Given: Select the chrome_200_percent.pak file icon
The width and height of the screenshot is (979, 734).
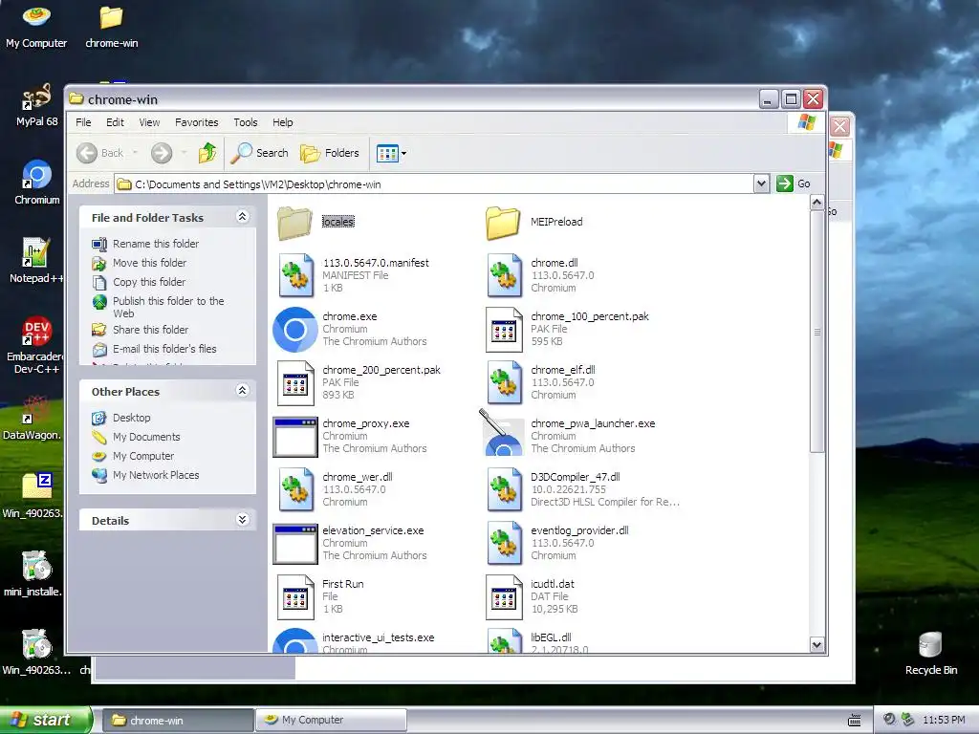Looking at the screenshot, I should [296, 382].
